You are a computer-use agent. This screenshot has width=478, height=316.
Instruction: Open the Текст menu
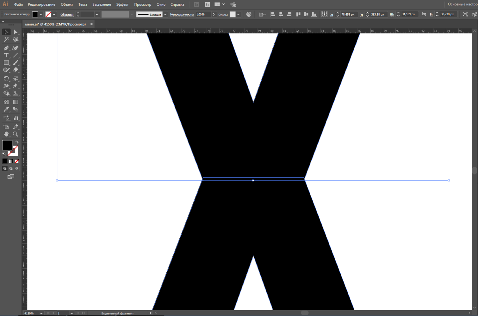[83, 4]
